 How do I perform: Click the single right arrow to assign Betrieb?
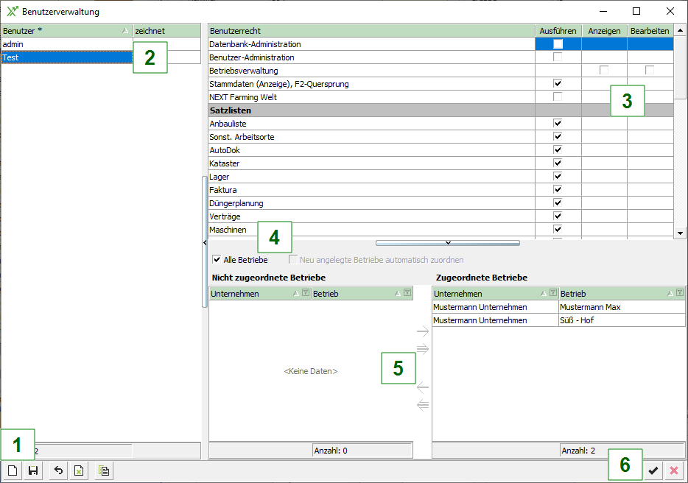point(423,331)
